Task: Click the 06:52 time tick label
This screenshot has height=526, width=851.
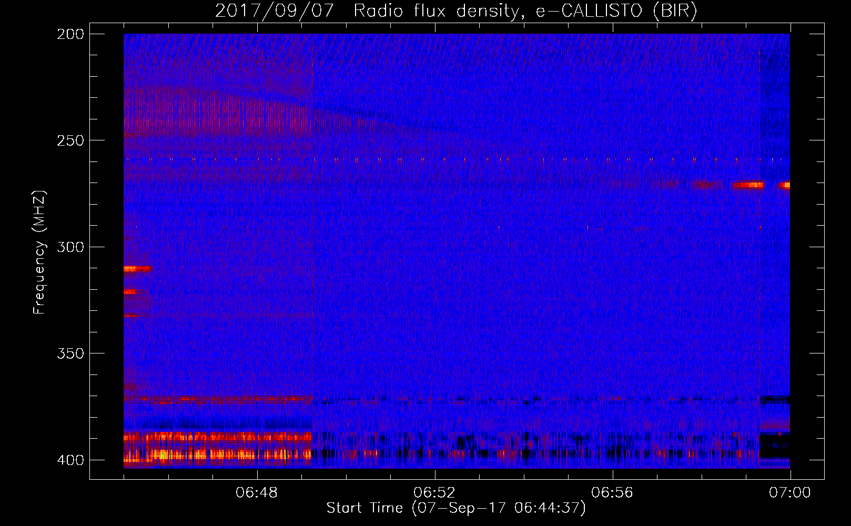Action: pos(434,493)
